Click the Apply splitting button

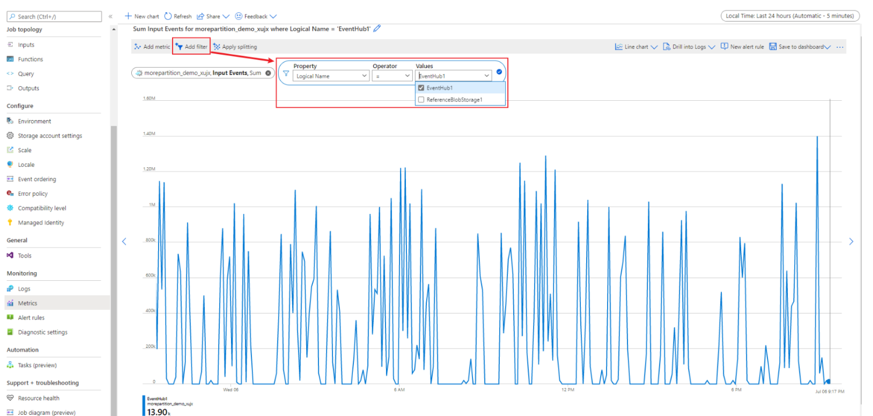[235, 47]
